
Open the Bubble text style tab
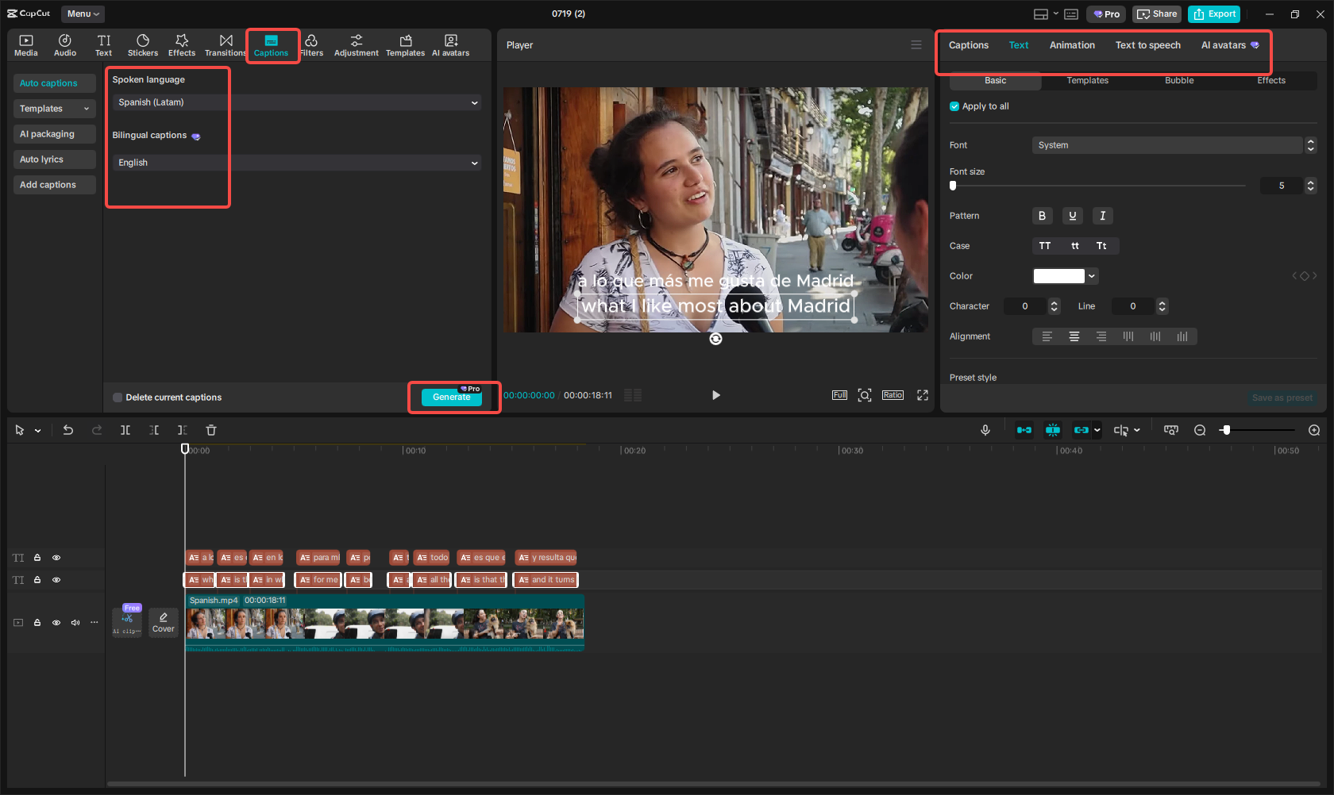(x=1179, y=81)
